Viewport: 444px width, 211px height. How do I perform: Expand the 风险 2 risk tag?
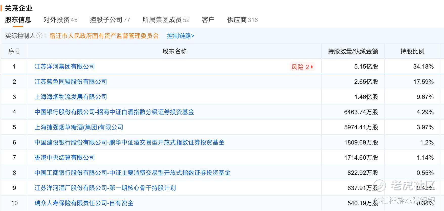pyautogui.click(x=302, y=67)
